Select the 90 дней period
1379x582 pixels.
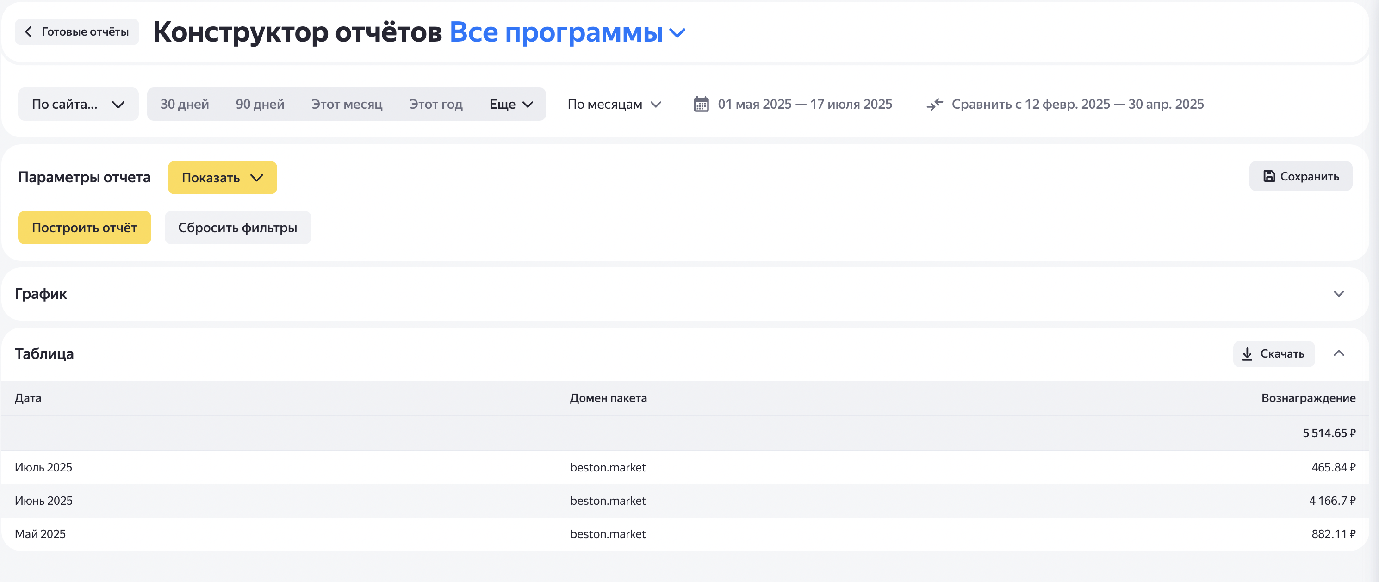pyautogui.click(x=260, y=104)
